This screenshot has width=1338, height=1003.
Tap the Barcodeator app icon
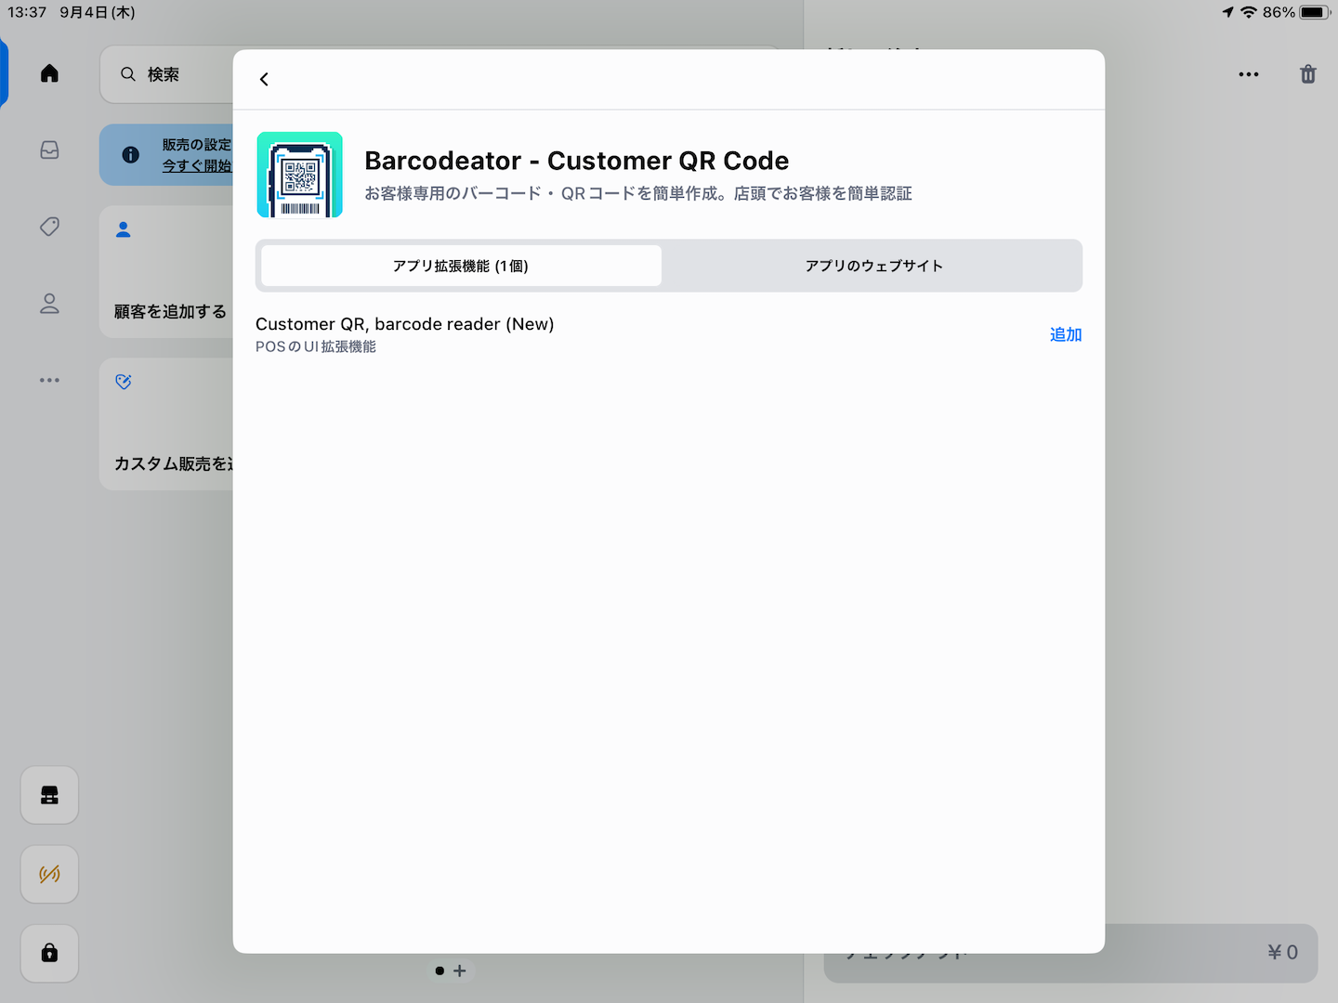click(x=299, y=175)
